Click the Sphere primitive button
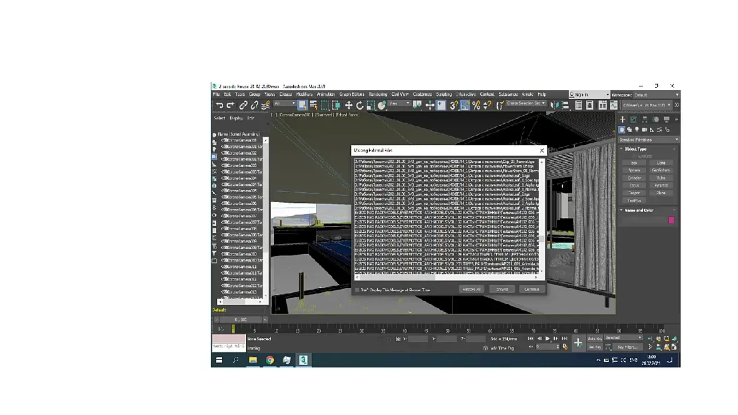The width and height of the screenshot is (738, 415). pyautogui.click(x=634, y=170)
